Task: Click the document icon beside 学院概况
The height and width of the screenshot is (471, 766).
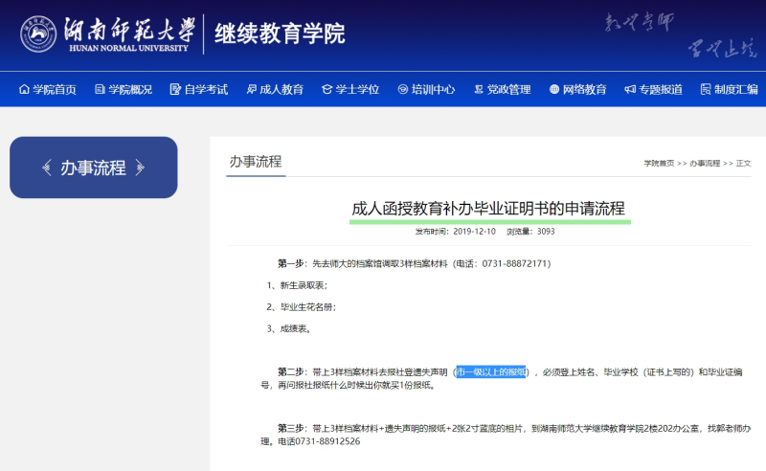Action: click(x=100, y=89)
